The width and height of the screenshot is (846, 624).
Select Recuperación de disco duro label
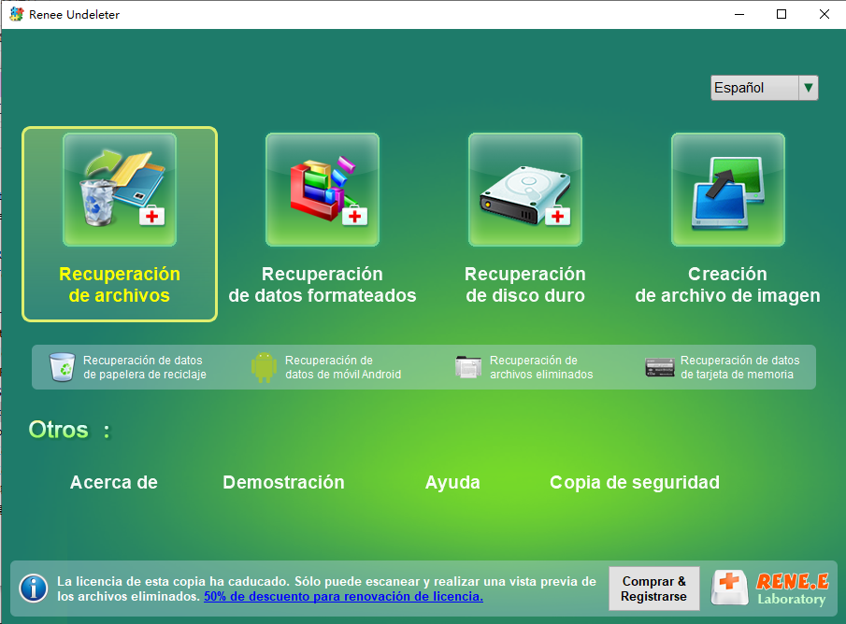coord(525,285)
